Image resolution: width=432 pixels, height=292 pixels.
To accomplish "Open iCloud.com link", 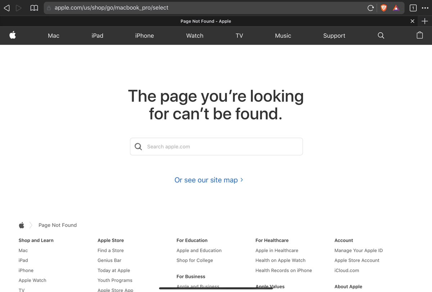I will pyautogui.click(x=347, y=270).
